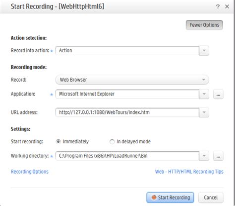This screenshot has height=206, width=235.
Task: Click the Action name input field
Action: [127, 51]
